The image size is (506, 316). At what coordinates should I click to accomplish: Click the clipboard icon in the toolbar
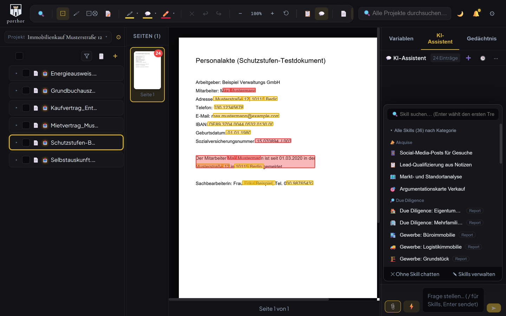307,14
